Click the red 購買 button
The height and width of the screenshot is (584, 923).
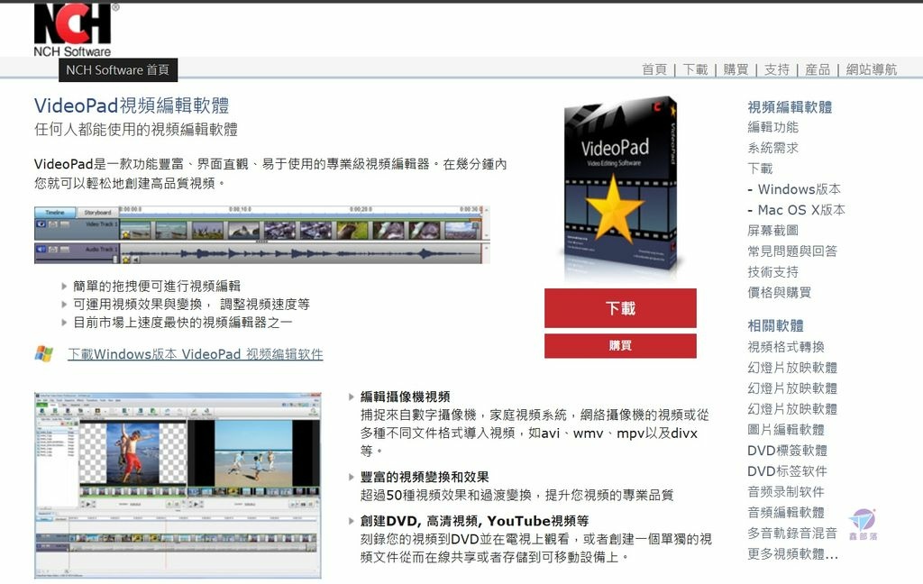(x=620, y=345)
